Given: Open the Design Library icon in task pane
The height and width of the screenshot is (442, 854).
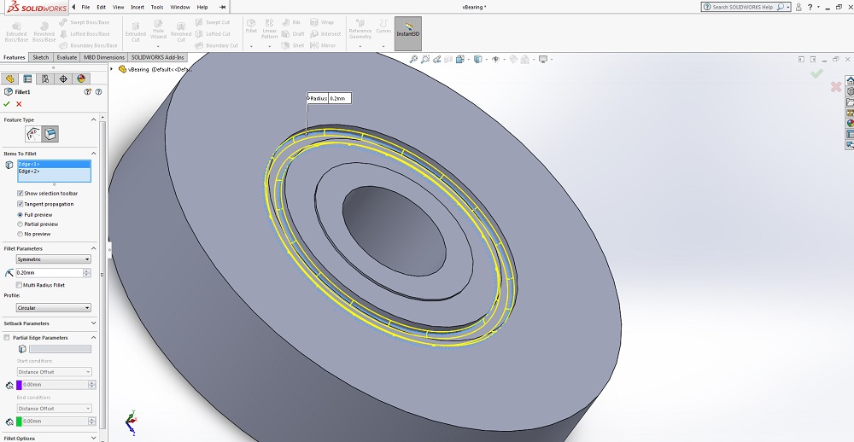Looking at the screenshot, I should click(x=850, y=91).
